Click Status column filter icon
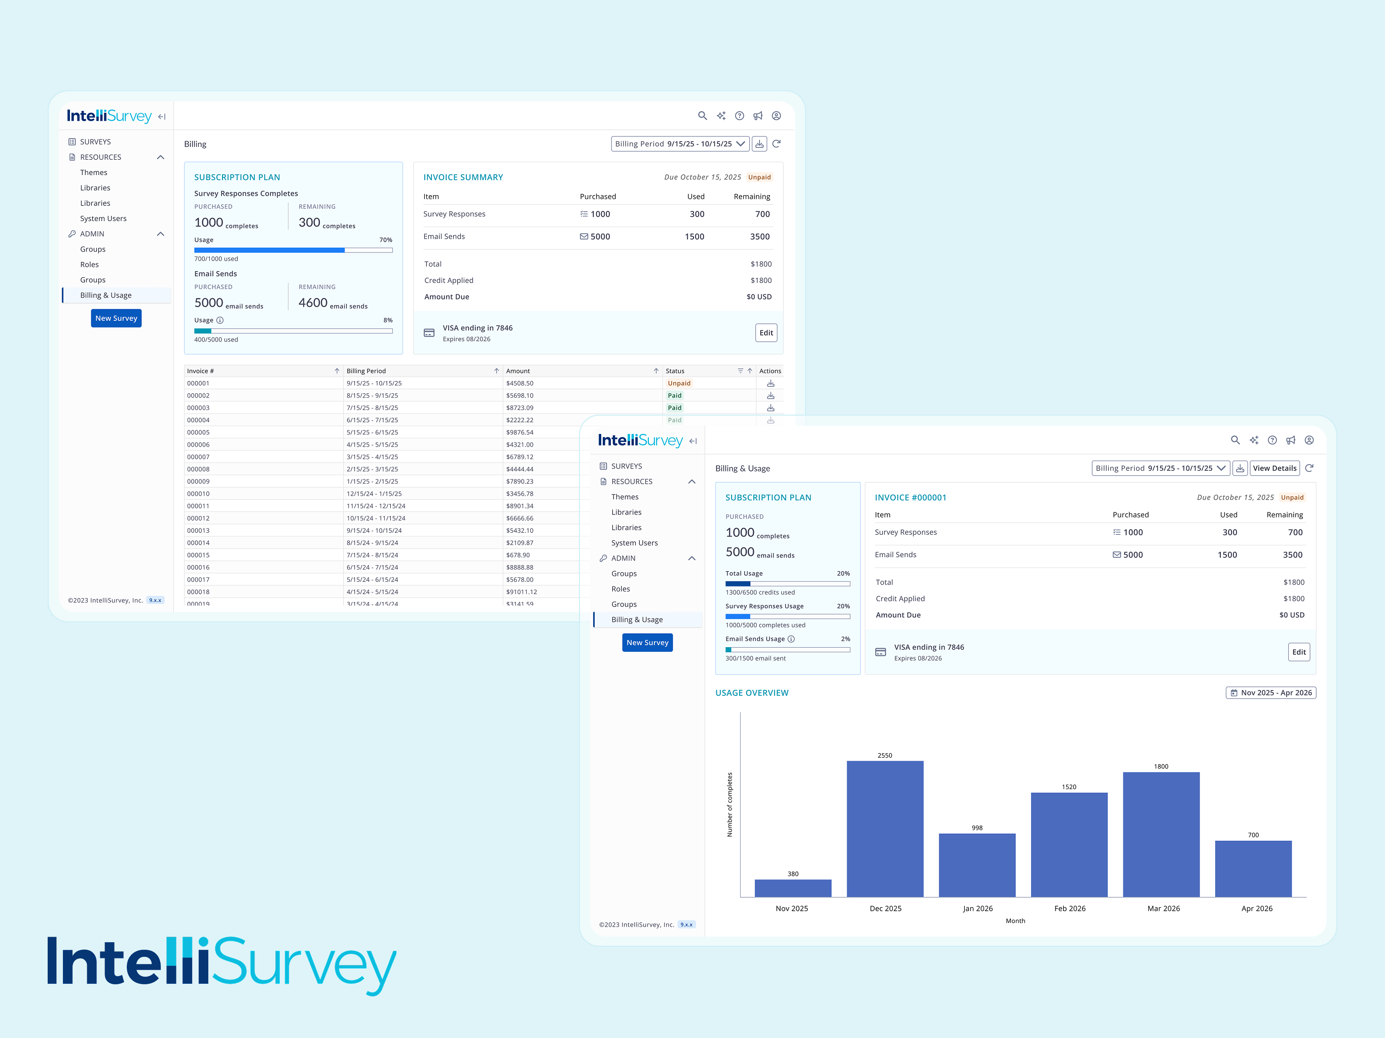Screen dimensions: 1385x1038 [x=741, y=370]
